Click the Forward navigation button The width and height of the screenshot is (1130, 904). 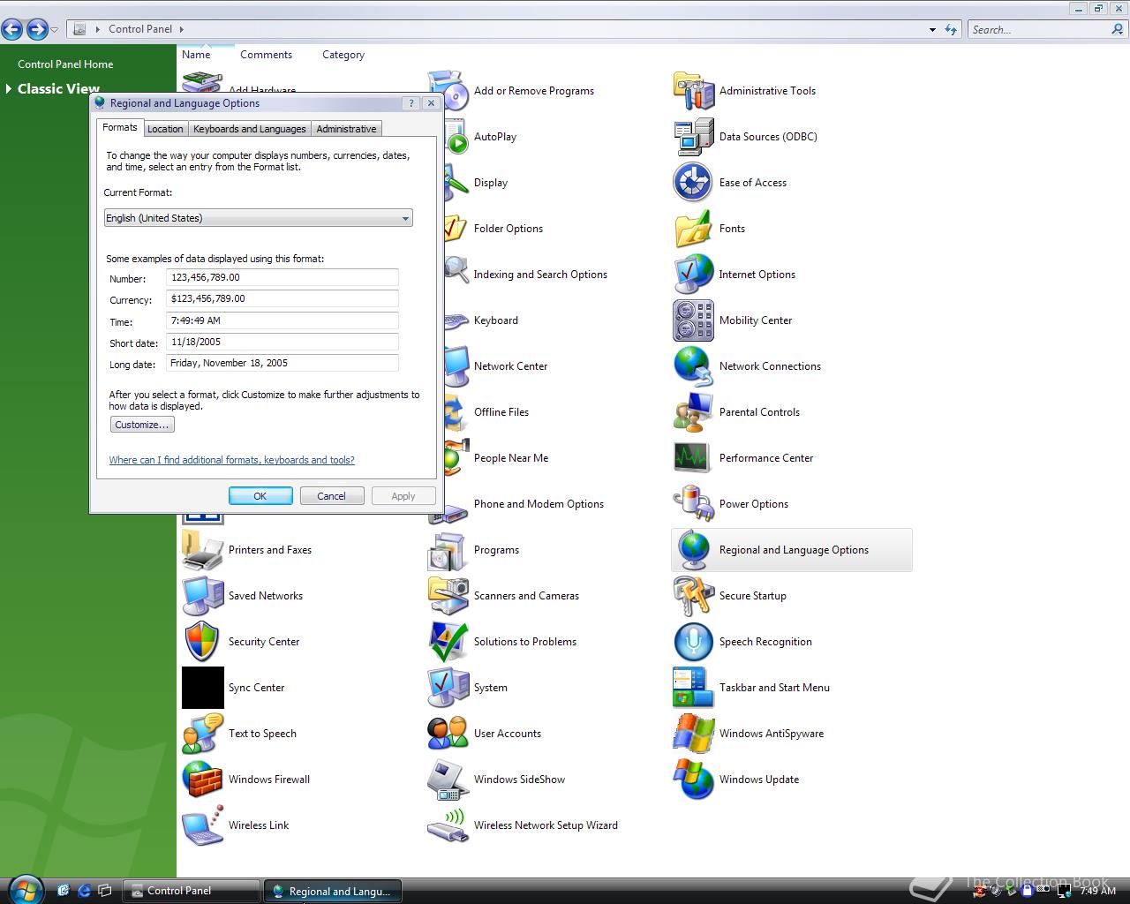[37, 30]
